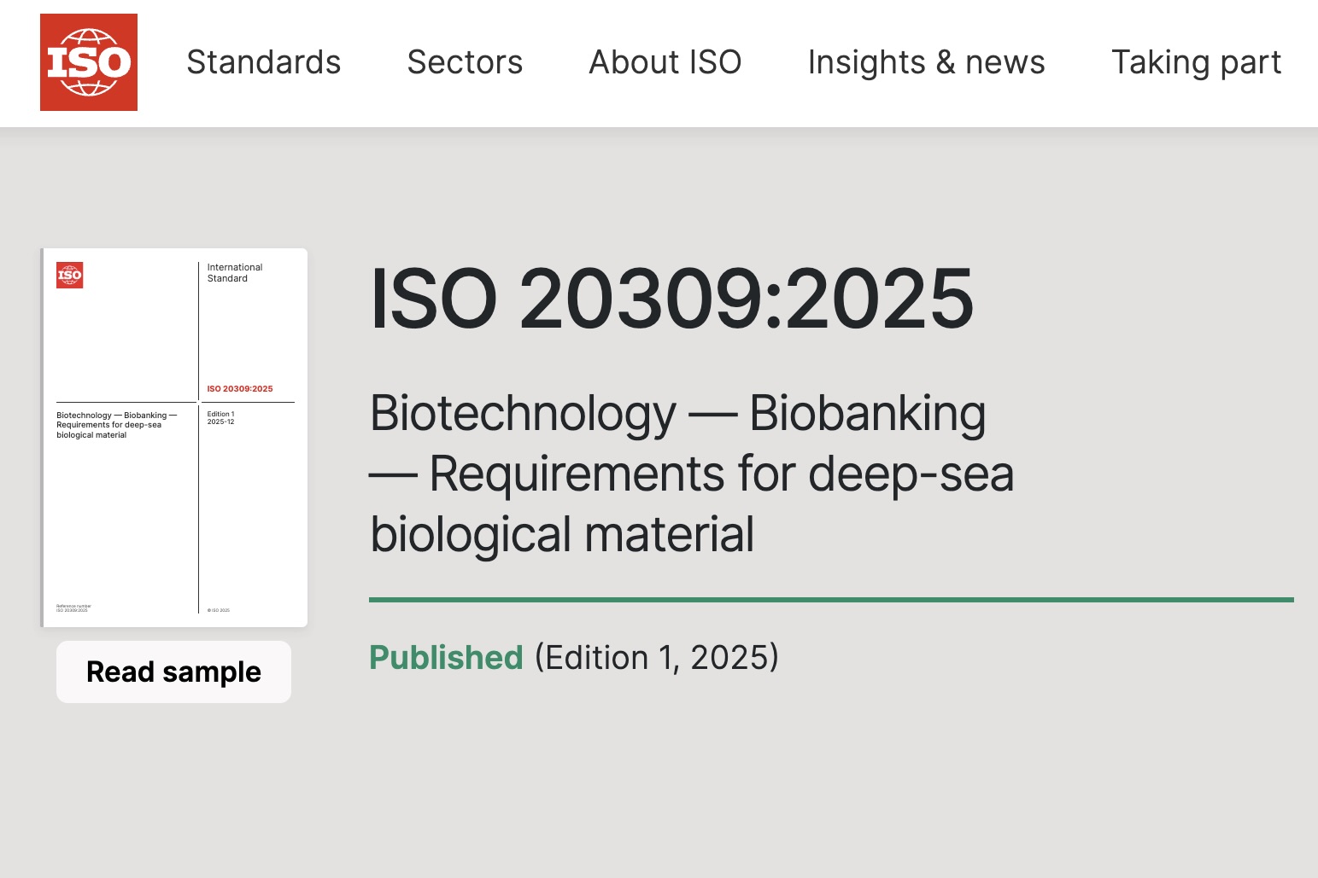The image size is (1318, 878).
Task: Click the small ISO logo on the cover
Action: coord(70,275)
